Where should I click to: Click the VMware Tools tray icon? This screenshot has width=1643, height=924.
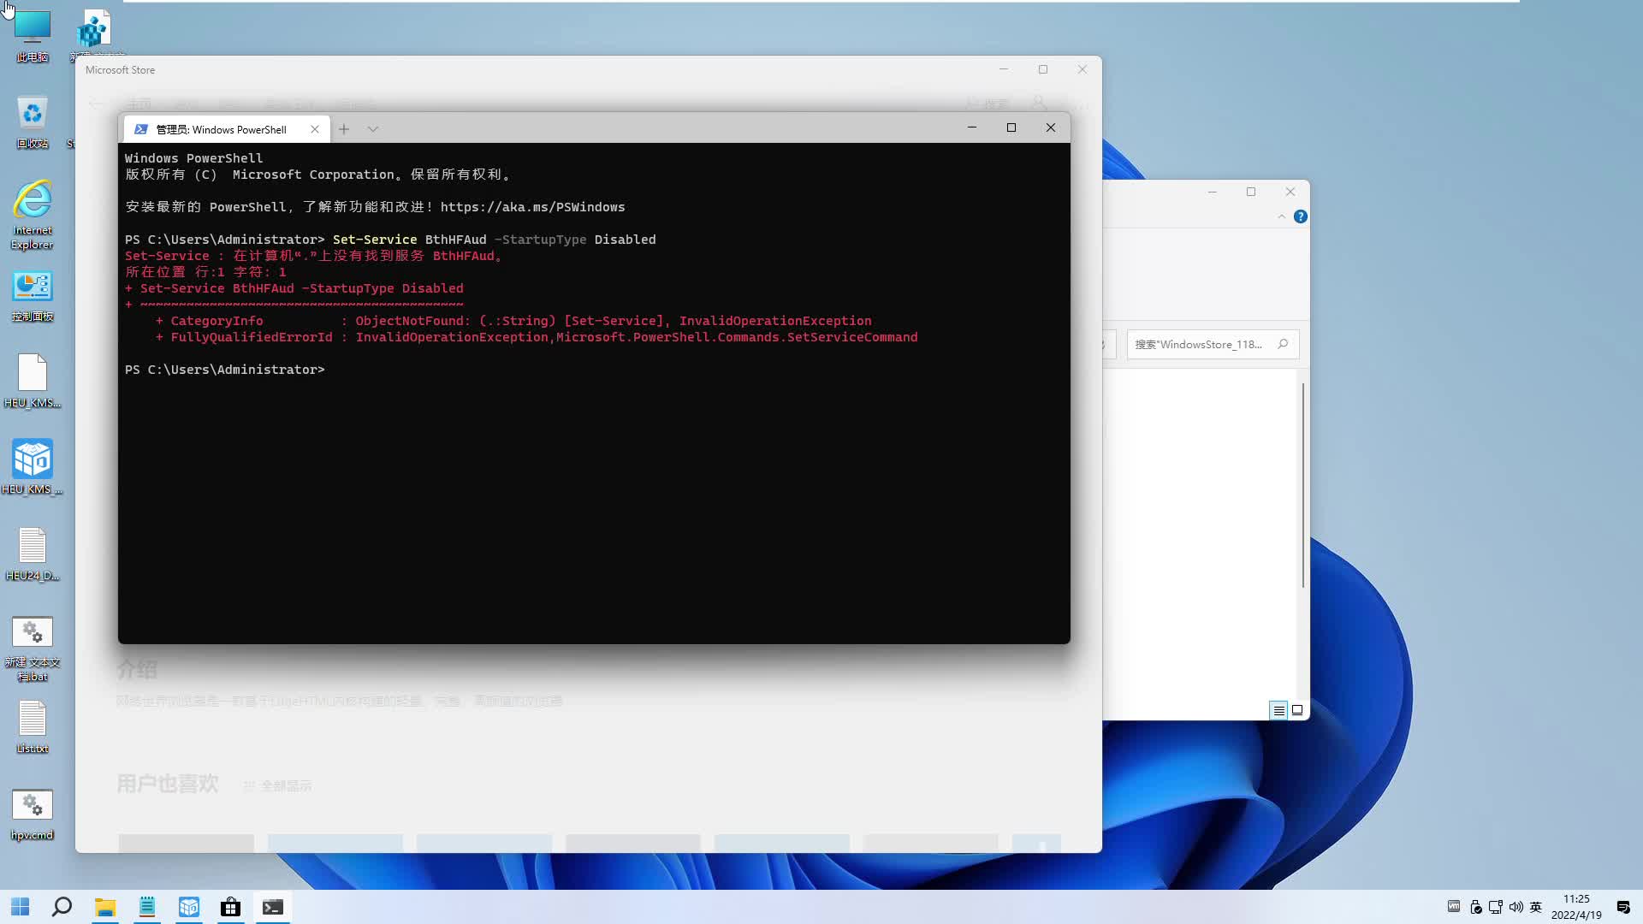point(1454,906)
